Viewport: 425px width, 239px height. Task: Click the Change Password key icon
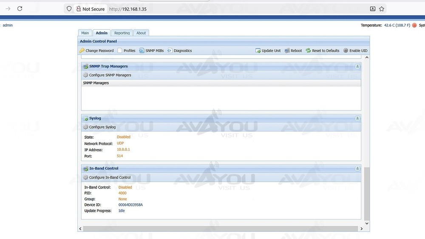pyautogui.click(x=82, y=51)
